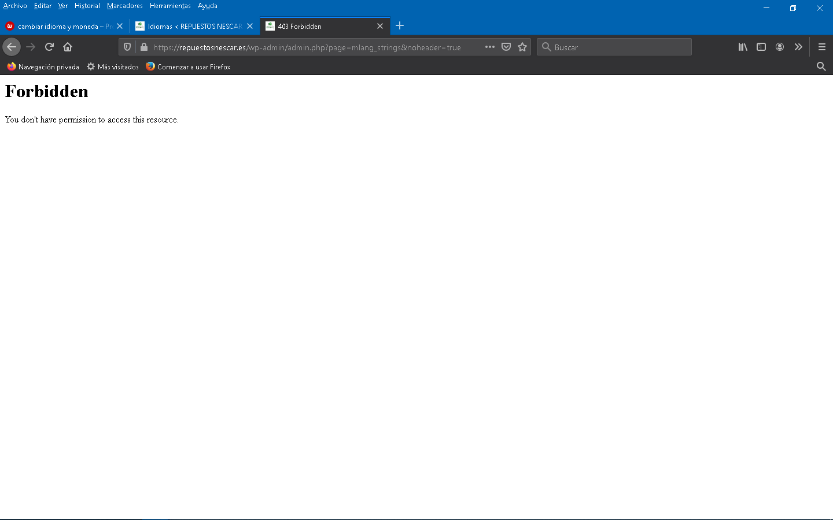Click the permission error message text

click(x=92, y=120)
